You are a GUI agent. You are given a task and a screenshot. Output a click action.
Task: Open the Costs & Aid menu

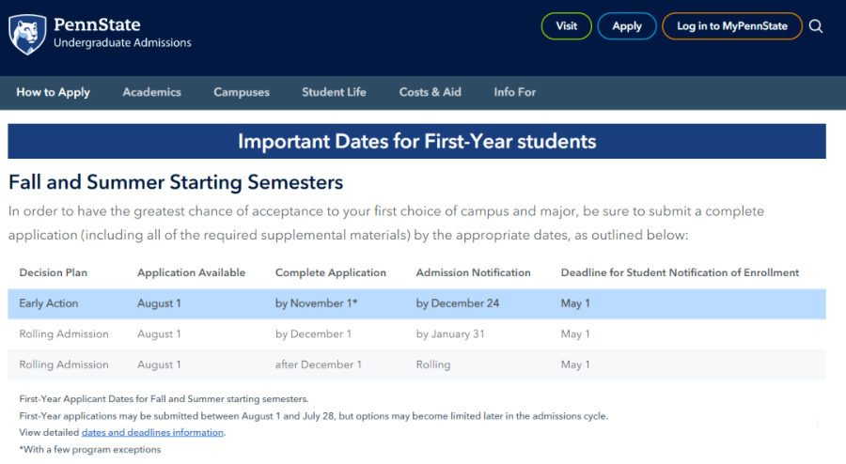click(x=430, y=92)
